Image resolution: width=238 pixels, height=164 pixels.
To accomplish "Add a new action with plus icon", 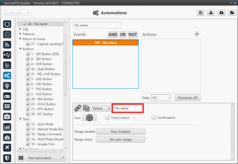I will [x=197, y=34].
